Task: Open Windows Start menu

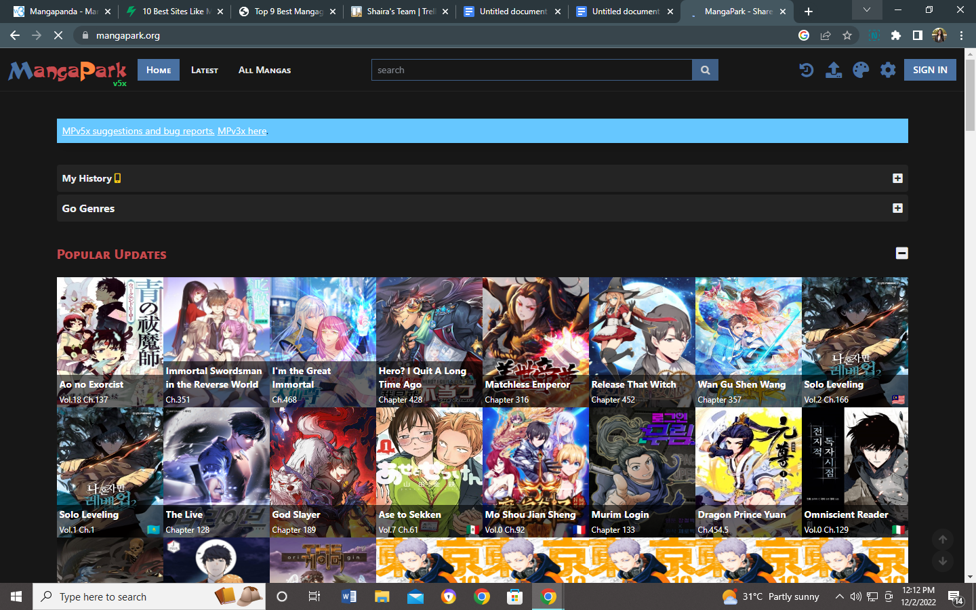Action: (16, 596)
